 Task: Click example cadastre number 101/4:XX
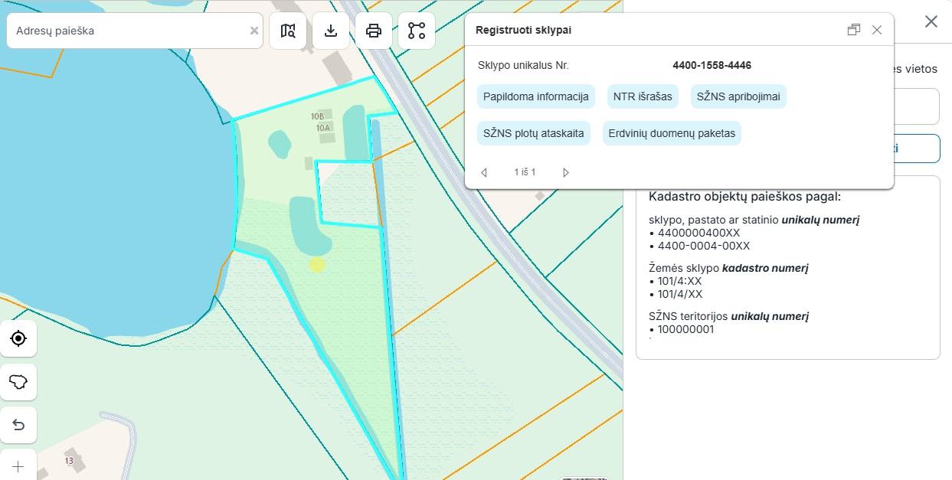pos(679,281)
